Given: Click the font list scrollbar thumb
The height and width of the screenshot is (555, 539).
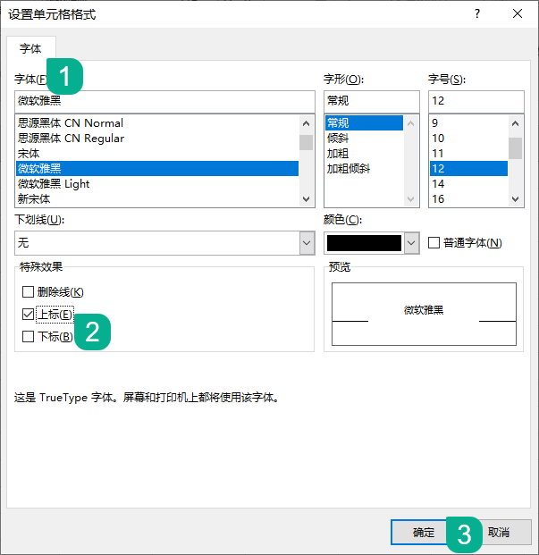Looking at the screenshot, I should (x=306, y=143).
